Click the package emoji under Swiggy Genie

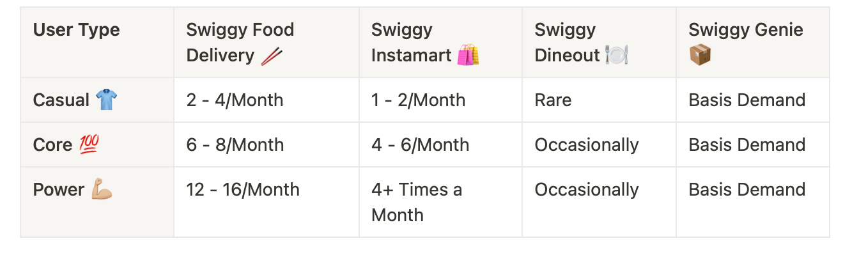(x=700, y=56)
